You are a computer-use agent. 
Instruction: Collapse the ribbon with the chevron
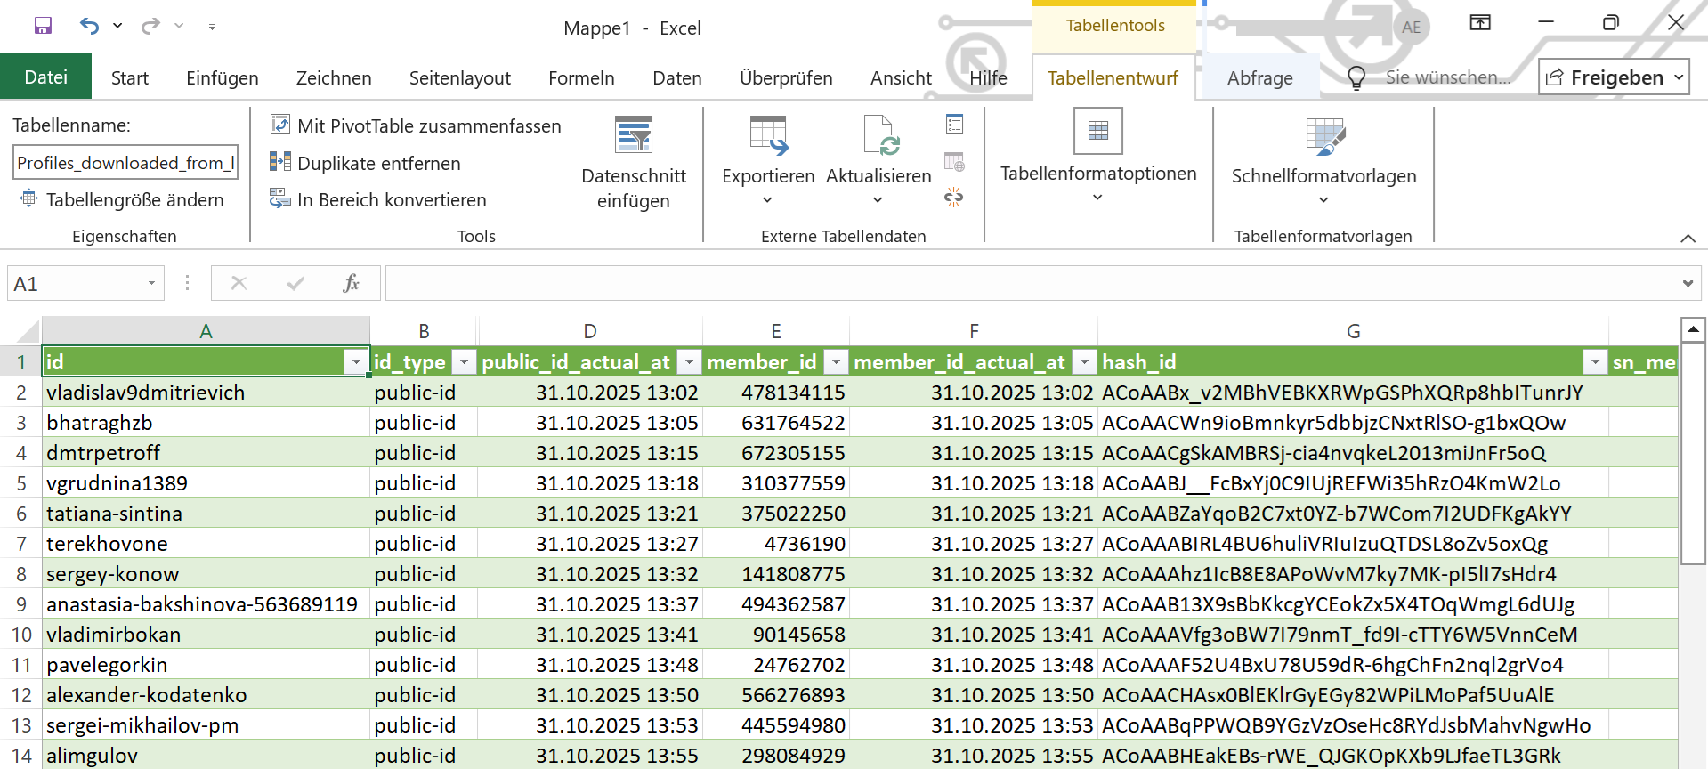tap(1688, 238)
